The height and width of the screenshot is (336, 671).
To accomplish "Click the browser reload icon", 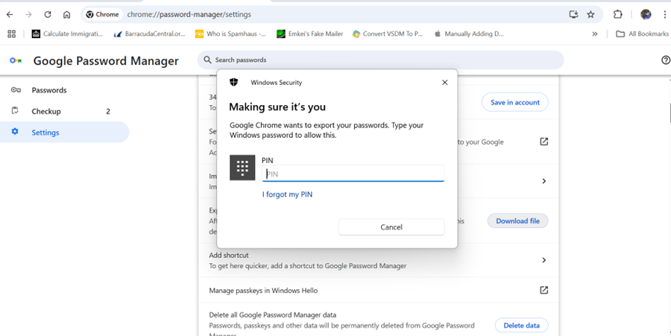I will pyautogui.click(x=48, y=14).
